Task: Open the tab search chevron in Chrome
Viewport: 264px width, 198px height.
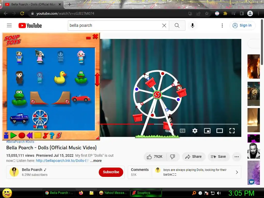Action: pyautogui.click(x=233, y=4)
